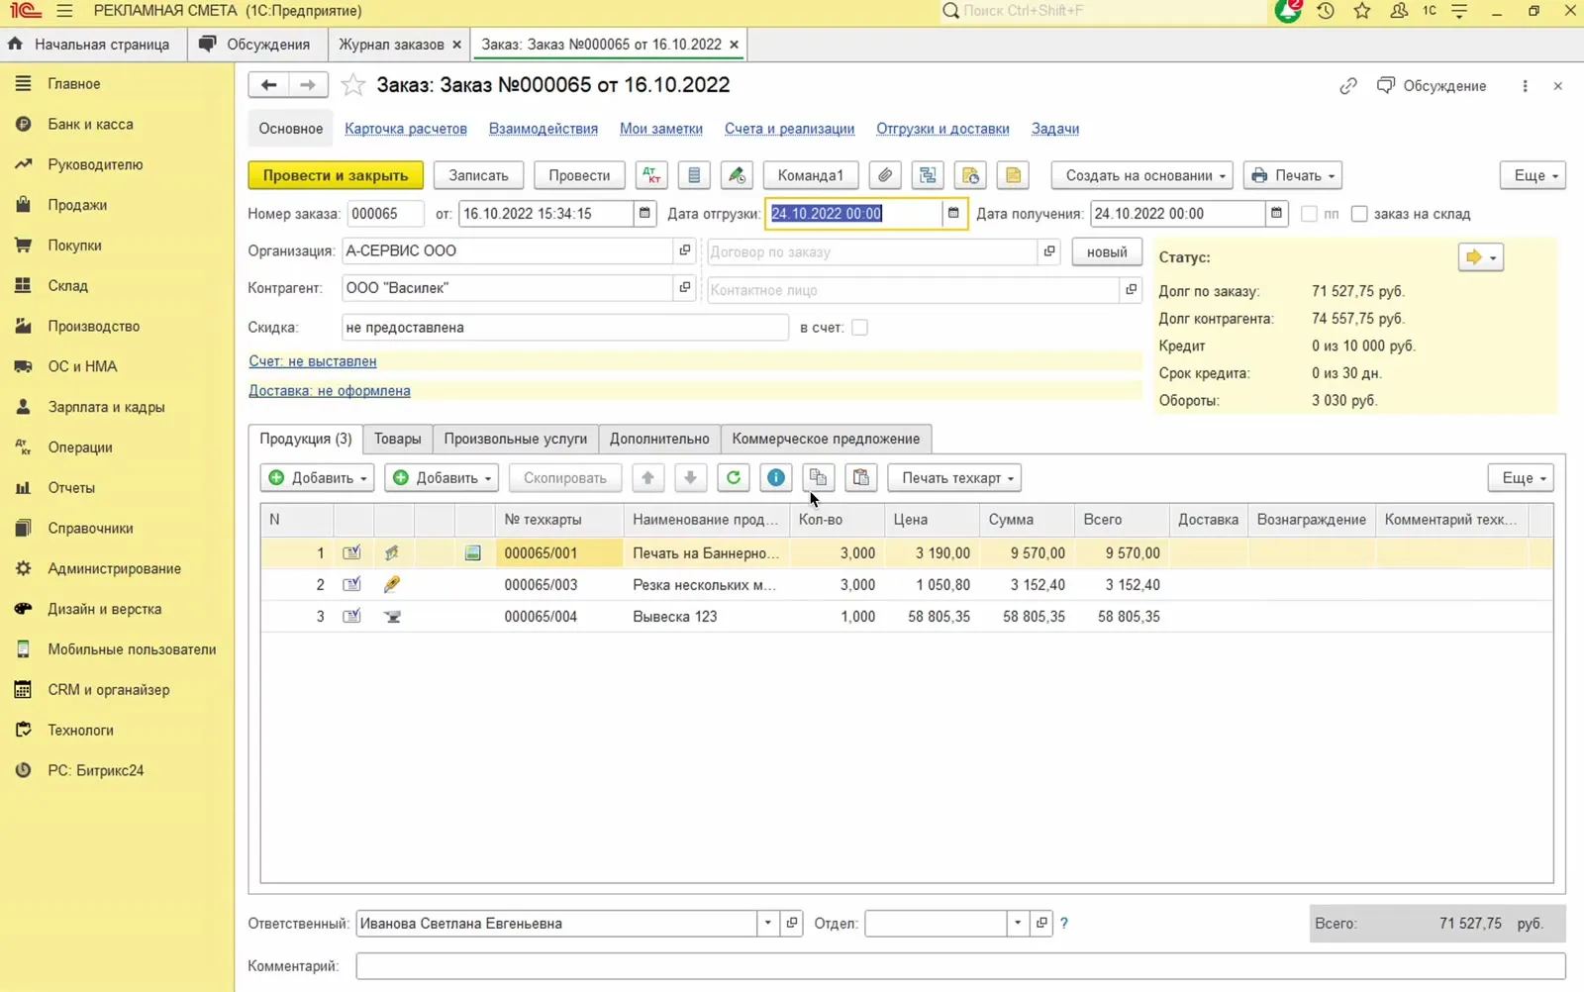The height and width of the screenshot is (992, 1584).
Task: Expand the Ответственный dropdown arrow
Action: (767, 923)
